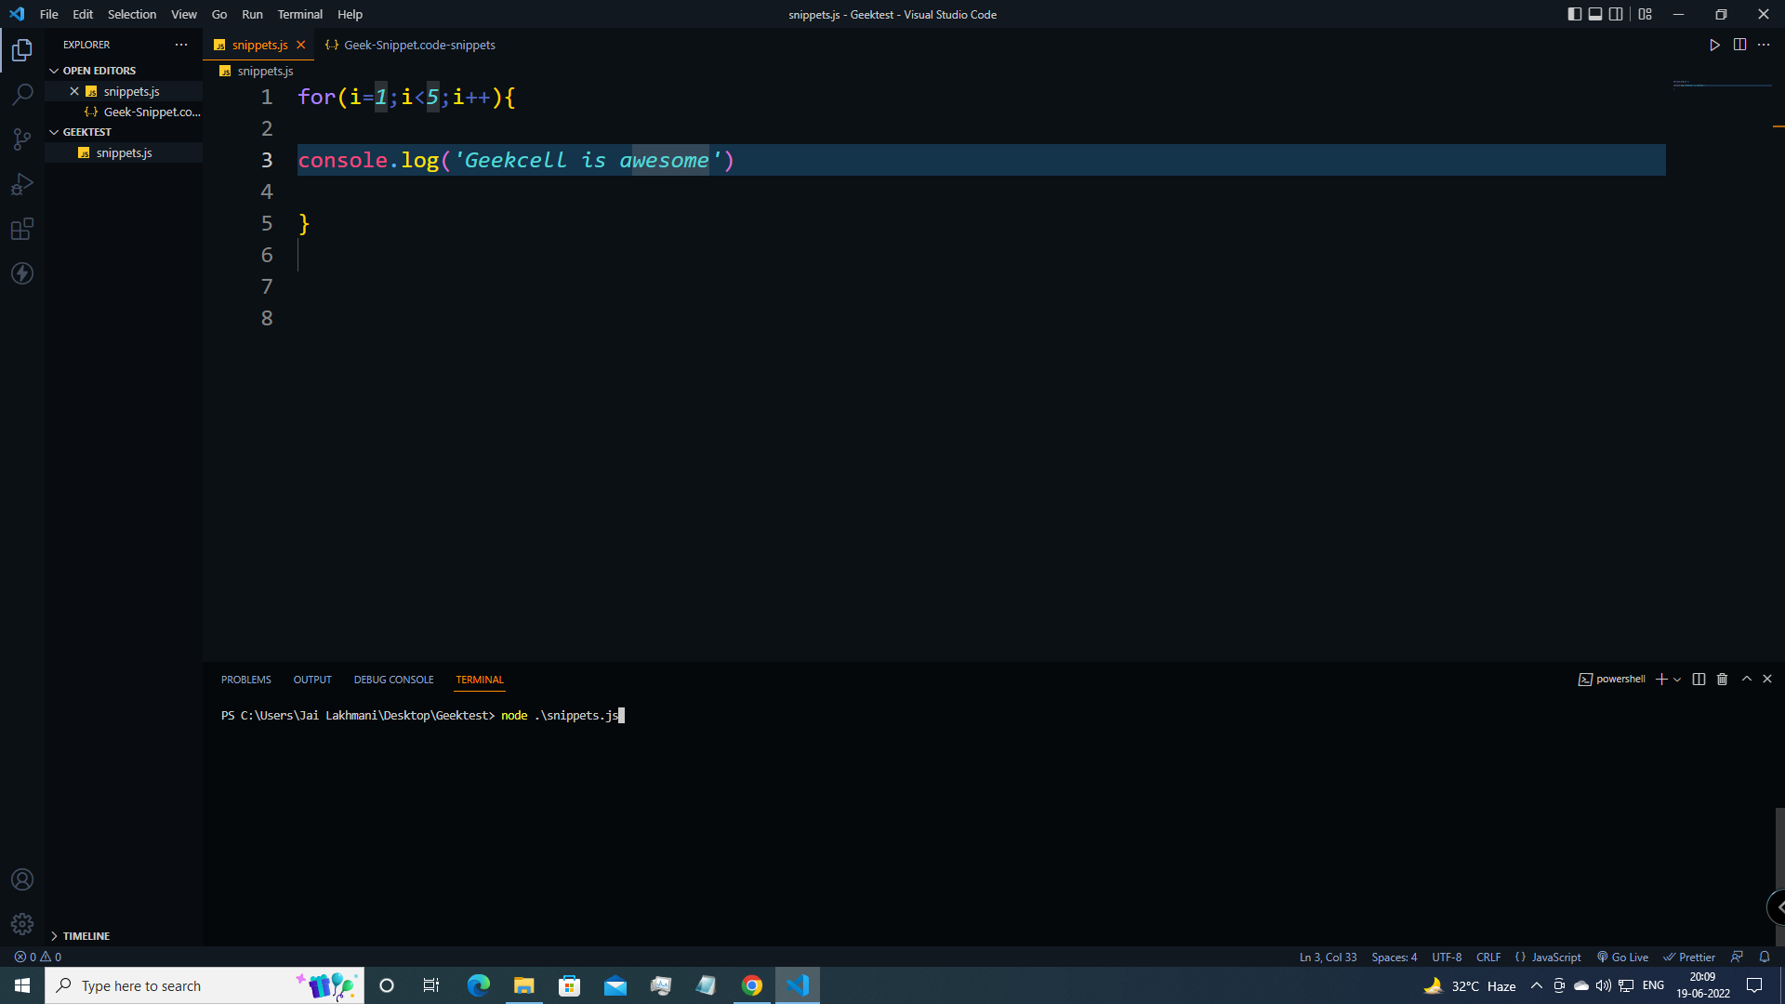The height and width of the screenshot is (1004, 1785).
Task: Open the new terminal launch profile dropdown
Action: coord(1677,680)
